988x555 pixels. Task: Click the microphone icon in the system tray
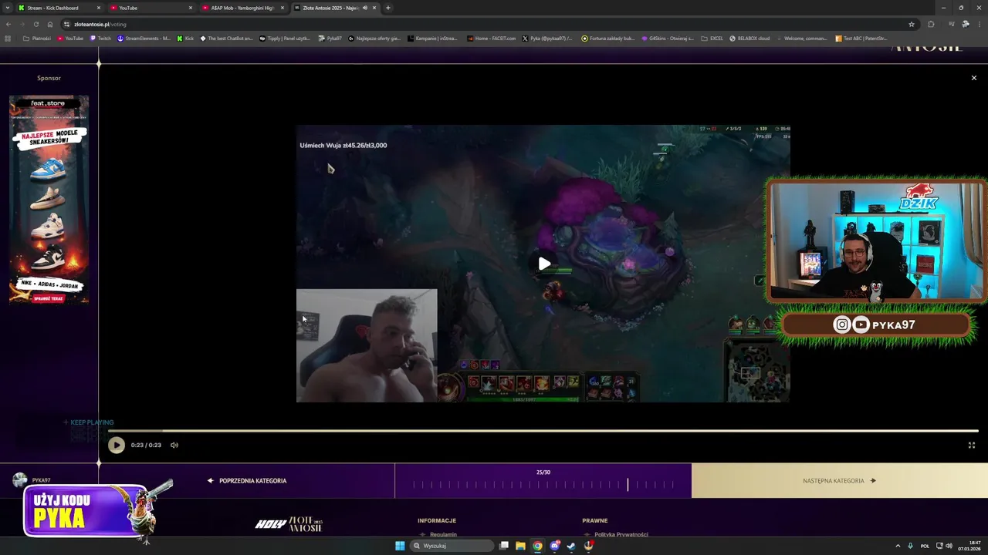tap(911, 546)
